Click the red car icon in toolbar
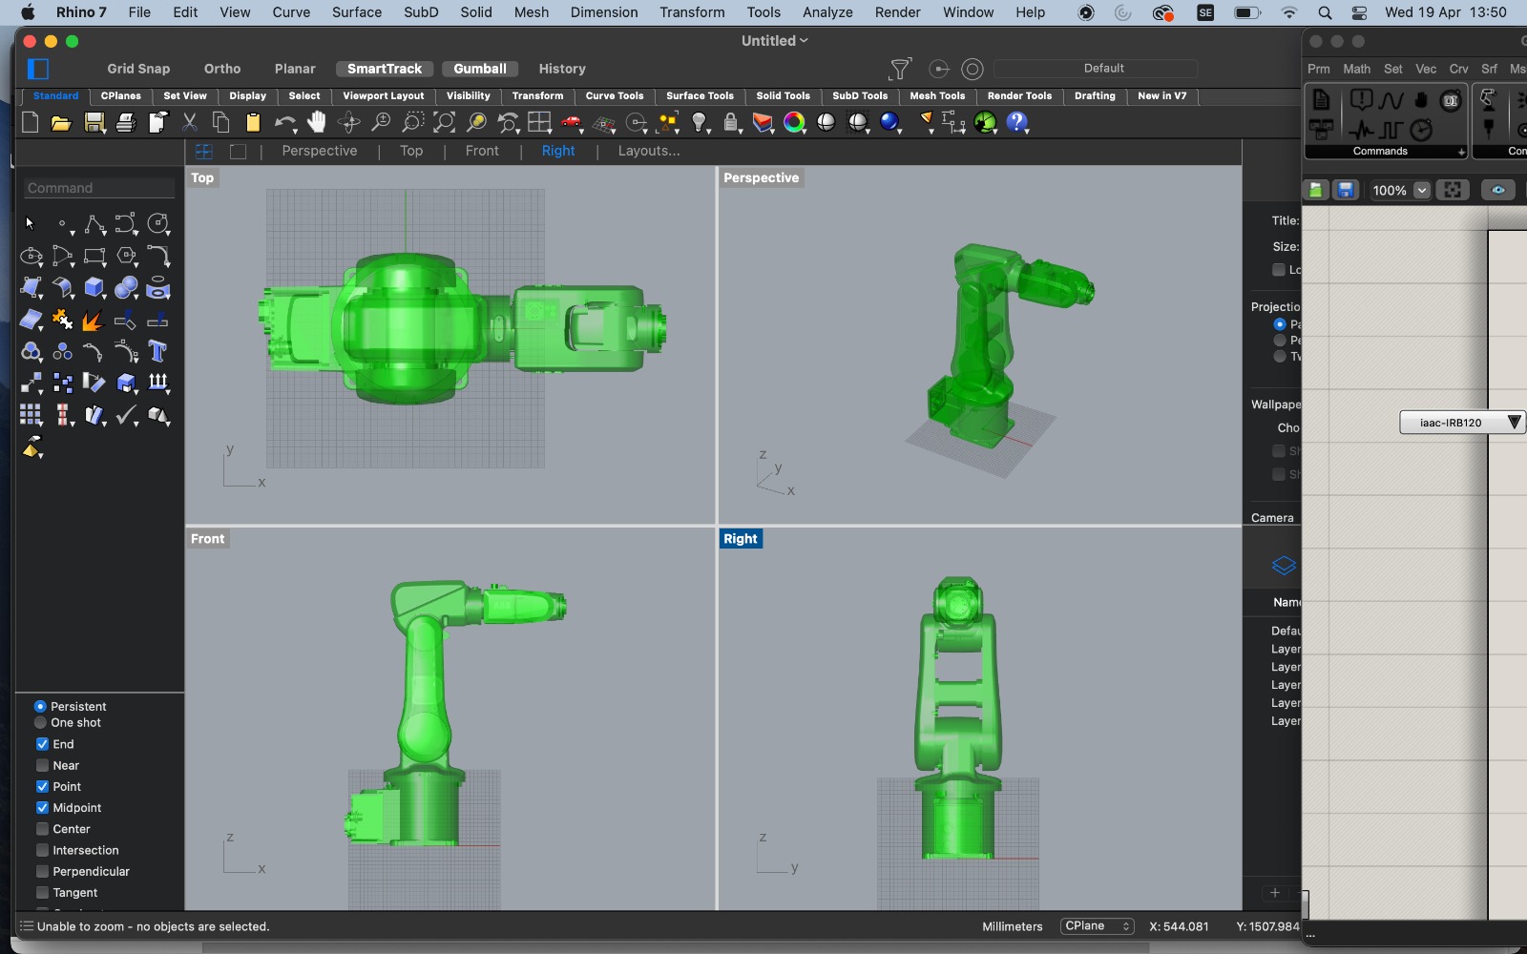The image size is (1527, 954). [x=572, y=122]
